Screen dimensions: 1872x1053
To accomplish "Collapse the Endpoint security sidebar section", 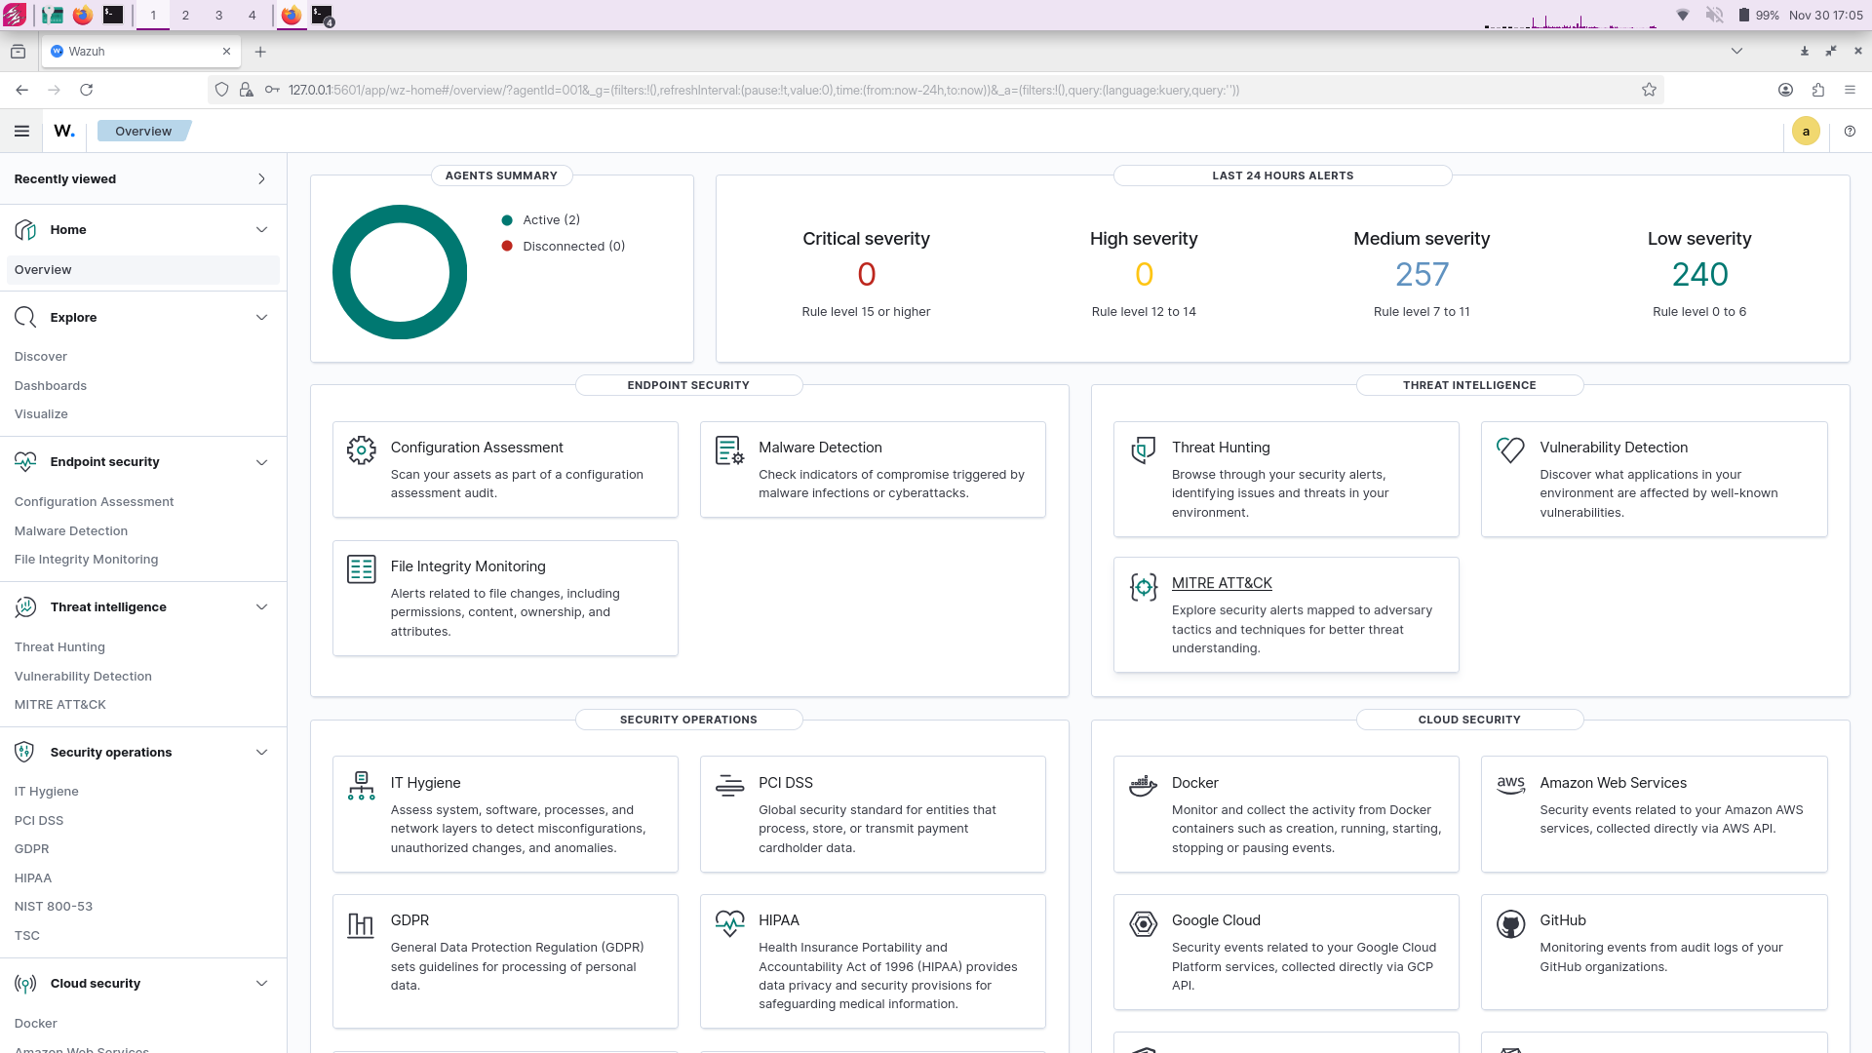I will coord(261,462).
